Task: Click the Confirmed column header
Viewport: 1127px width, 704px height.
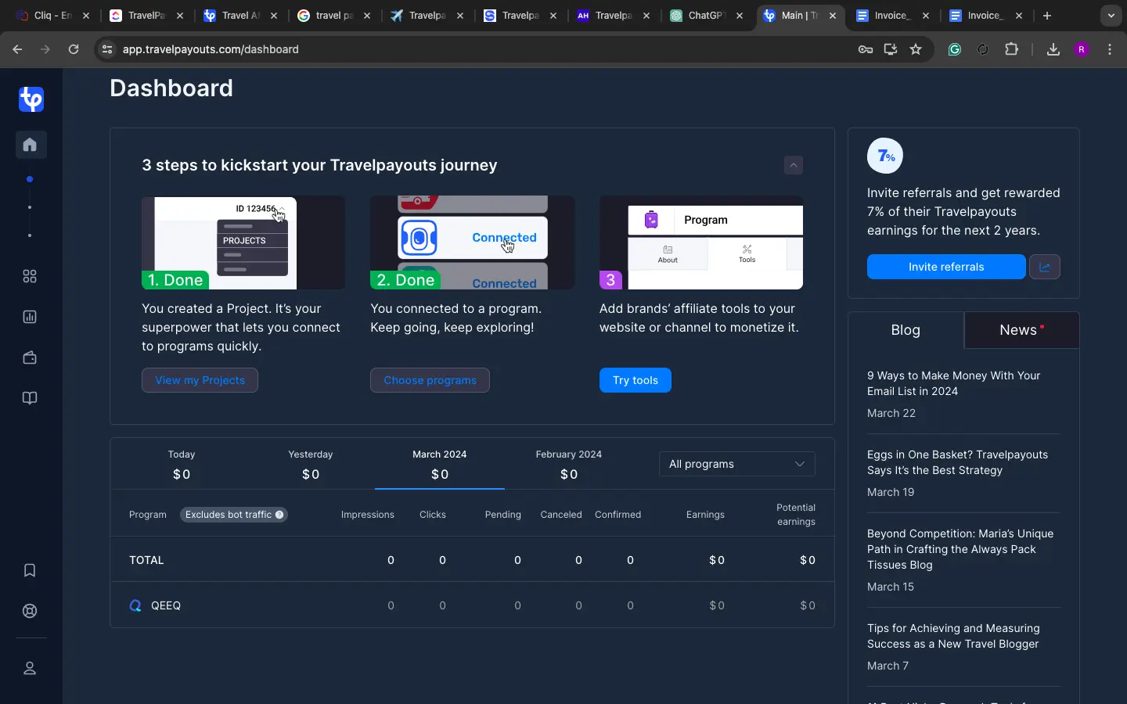Action: tap(618, 515)
